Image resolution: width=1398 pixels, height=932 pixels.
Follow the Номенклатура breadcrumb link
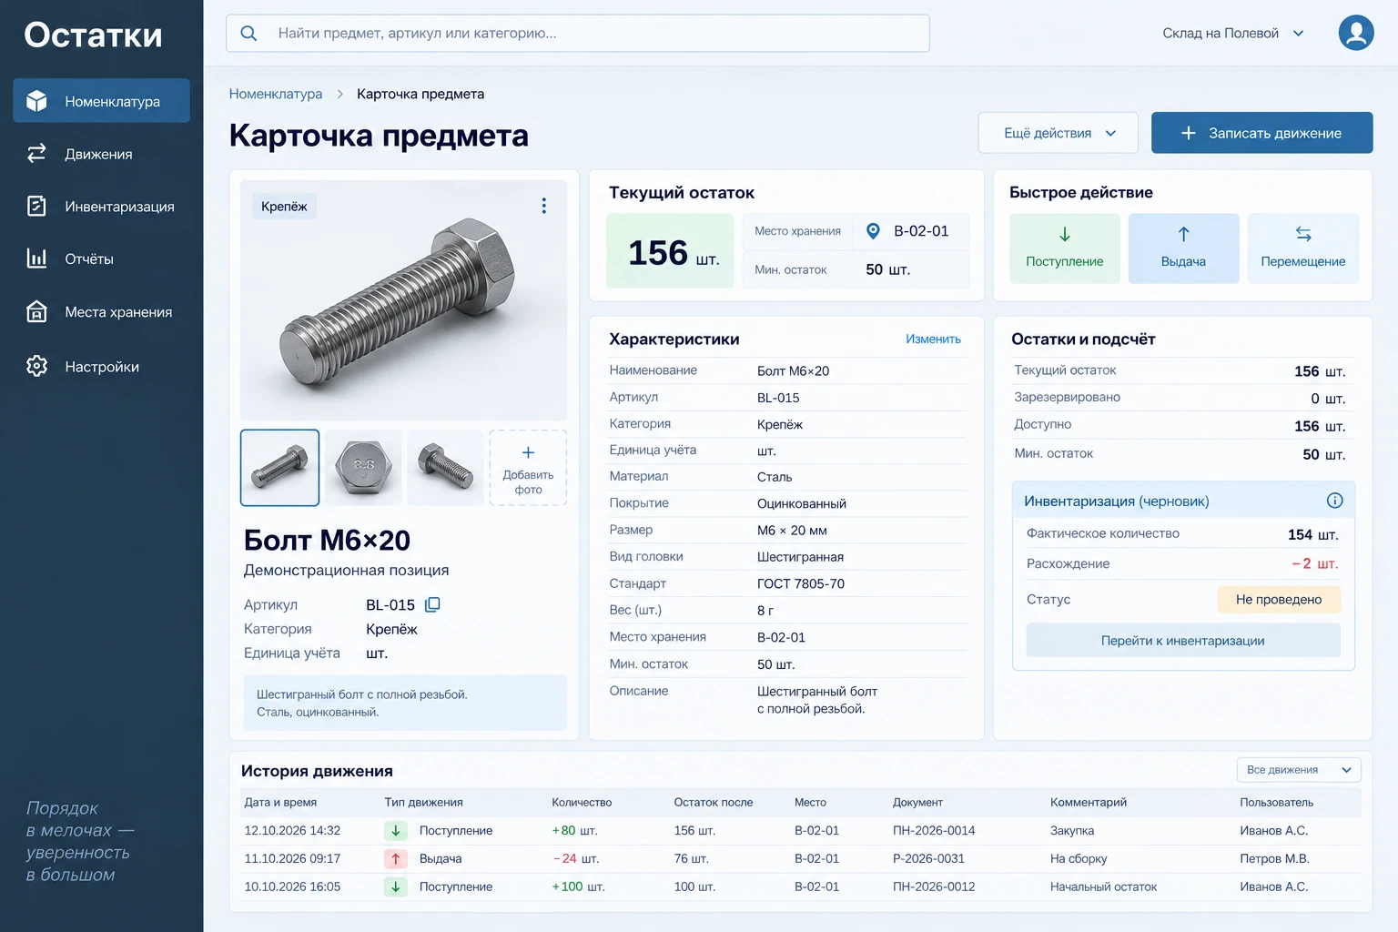[x=276, y=94]
